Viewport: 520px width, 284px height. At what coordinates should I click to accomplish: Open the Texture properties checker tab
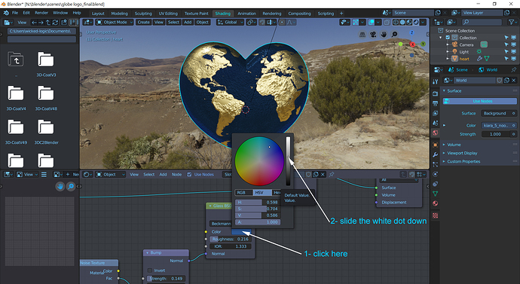point(436,215)
